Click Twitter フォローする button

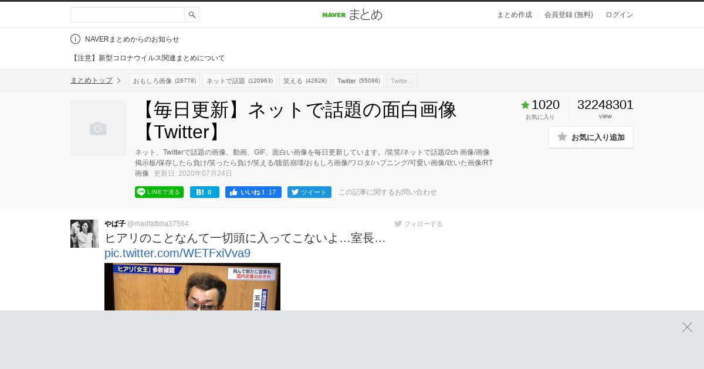419,224
